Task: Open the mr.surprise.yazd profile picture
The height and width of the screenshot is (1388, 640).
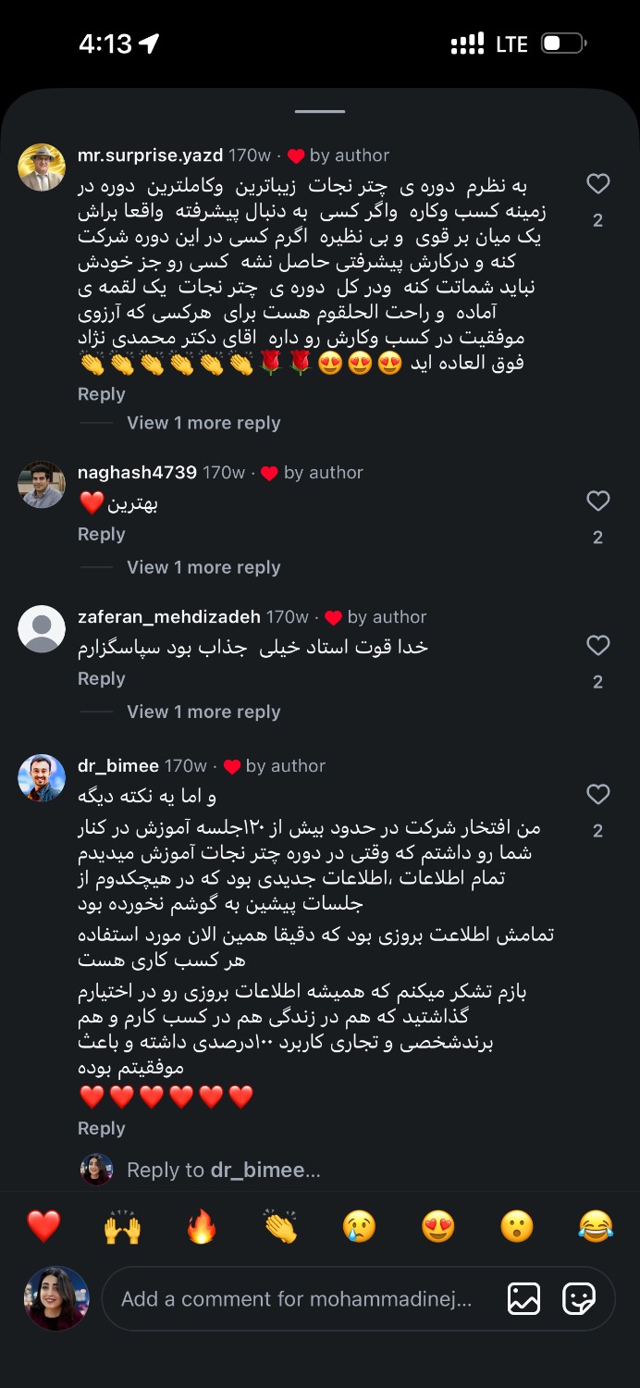Action: coord(42,167)
